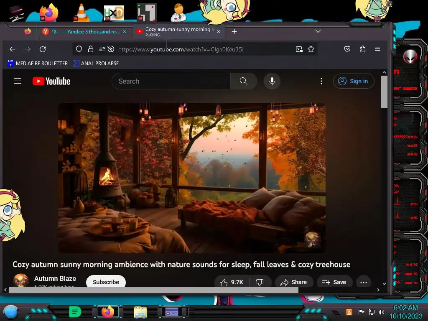Image resolution: width=428 pixels, height=321 pixels.
Task: Click the Start orb button
Action: pyautogui.click(x=11, y=312)
